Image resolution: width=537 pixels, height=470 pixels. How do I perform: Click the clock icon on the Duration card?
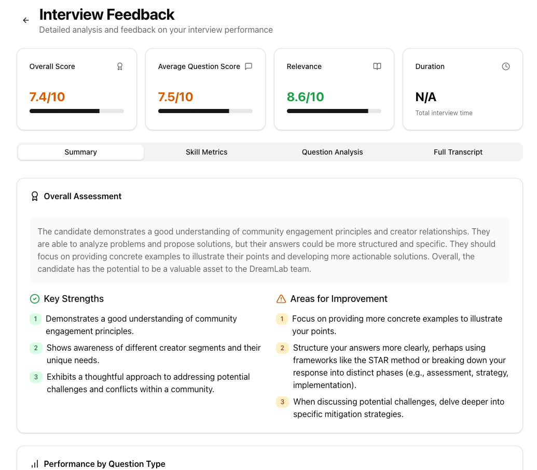tap(506, 66)
